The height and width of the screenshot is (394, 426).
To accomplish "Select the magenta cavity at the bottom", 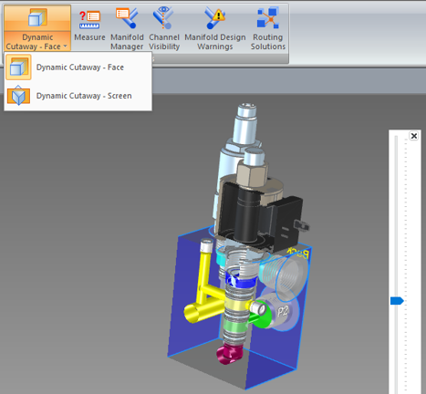I will tap(230, 354).
